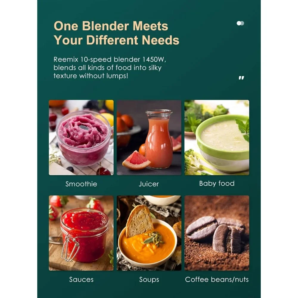Image resolution: width=298 pixels, height=298 pixels.
Task: Select the Baby food label
Action: point(217,184)
